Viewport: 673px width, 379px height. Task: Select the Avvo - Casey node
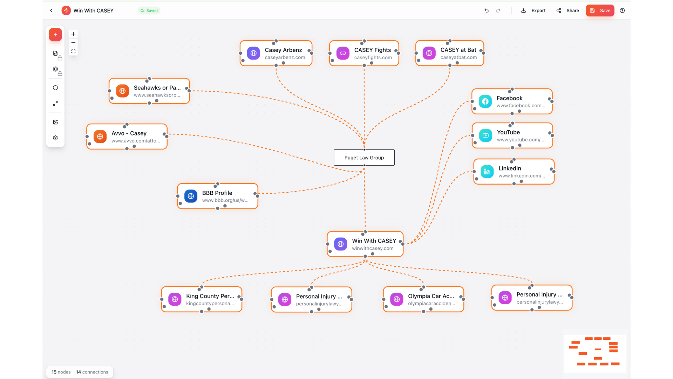tap(127, 137)
